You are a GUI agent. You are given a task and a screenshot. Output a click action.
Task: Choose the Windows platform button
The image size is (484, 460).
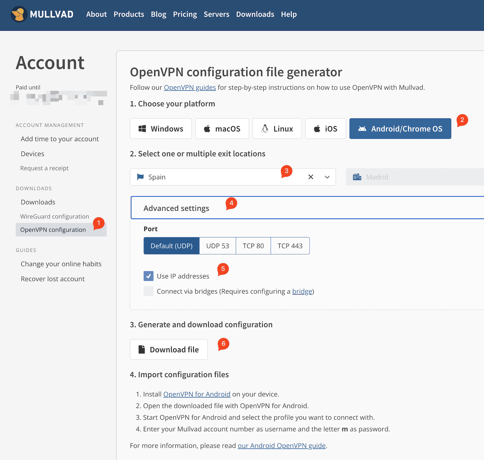[x=161, y=129]
